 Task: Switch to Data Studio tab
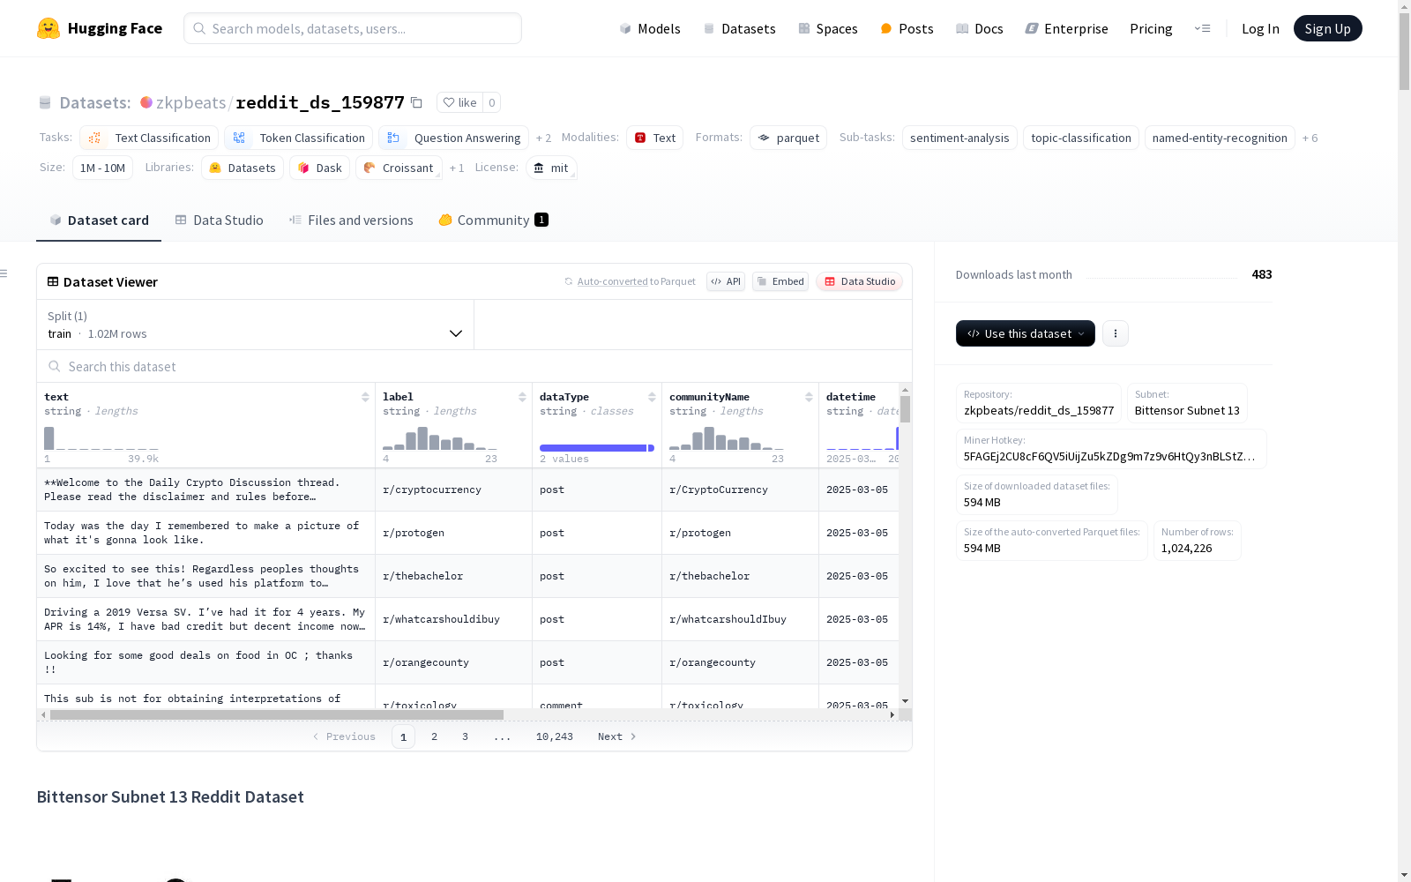(x=219, y=220)
